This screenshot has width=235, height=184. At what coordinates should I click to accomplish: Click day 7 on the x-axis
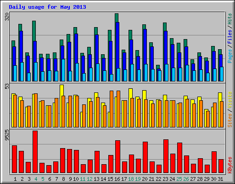pyautogui.click(x=56, y=179)
